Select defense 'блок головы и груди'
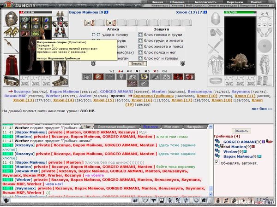 pyautogui.click(x=141, y=34)
